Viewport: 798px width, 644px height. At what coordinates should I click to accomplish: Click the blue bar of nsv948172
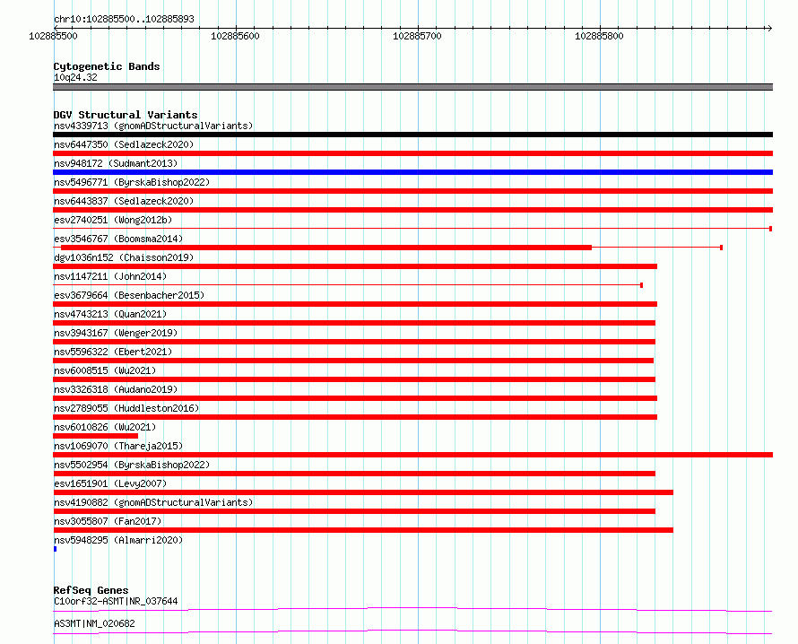click(412, 172)
